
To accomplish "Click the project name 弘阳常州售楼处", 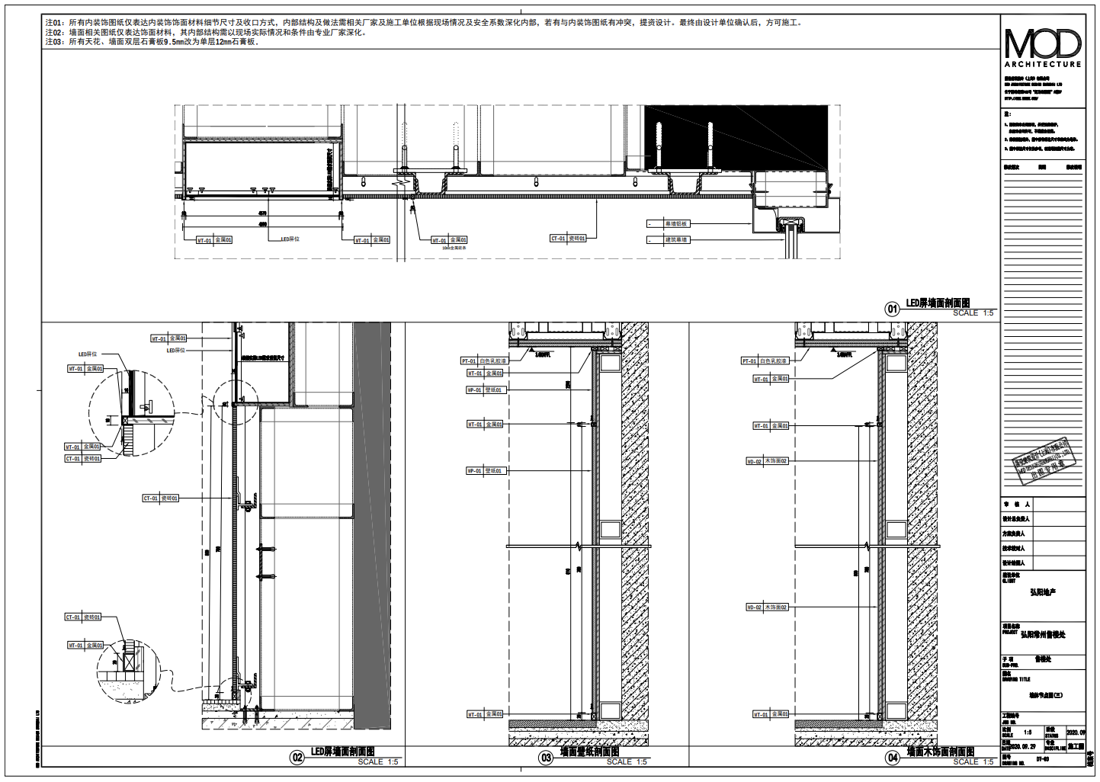I will point(1043,634).
